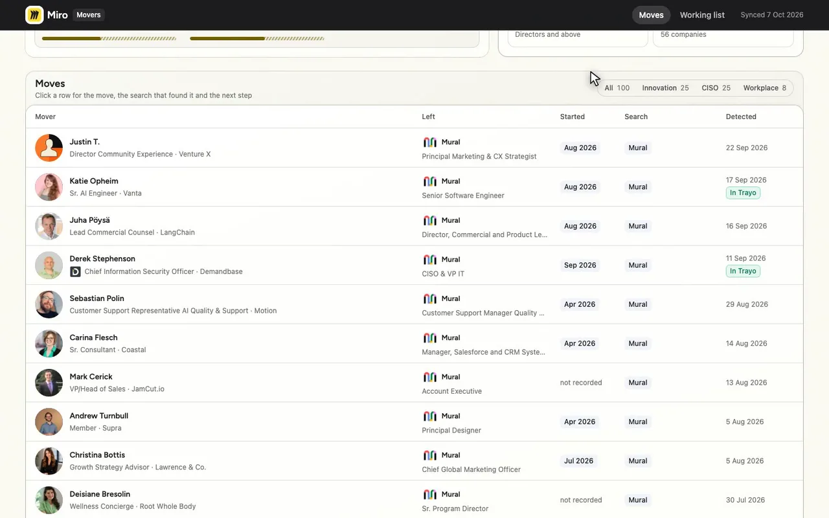Click Andrew Turnbull's profile photo
This screenshot has width=829, height=518.
tap(49, 422)
